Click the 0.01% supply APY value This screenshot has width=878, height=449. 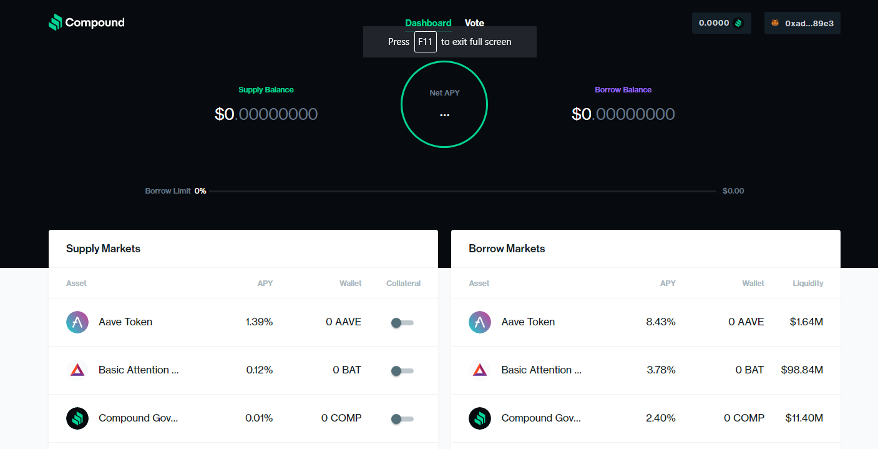tap(259, 418)
